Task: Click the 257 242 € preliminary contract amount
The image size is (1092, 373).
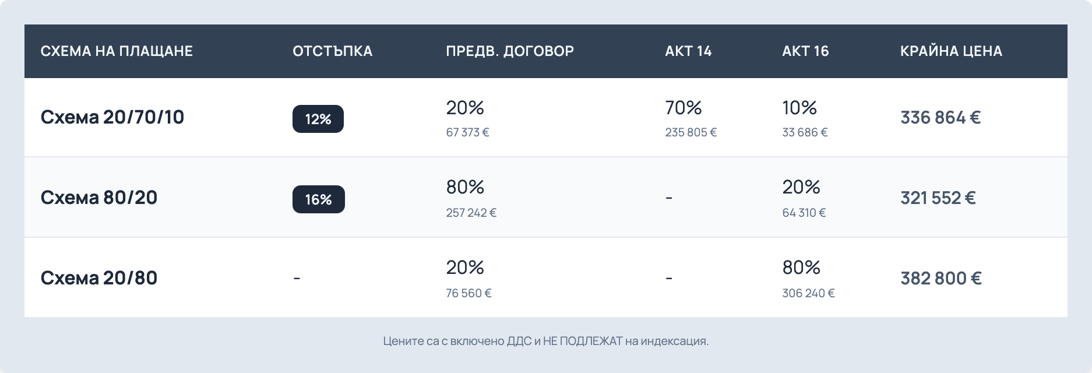Action: point(471,213)
